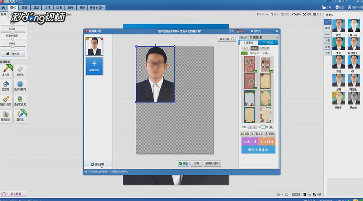This screenshot has height=201, width=363.
Task: Click the 一键美化 one-click beautify button
Action: pyautogui.click(x=13, y=54)
